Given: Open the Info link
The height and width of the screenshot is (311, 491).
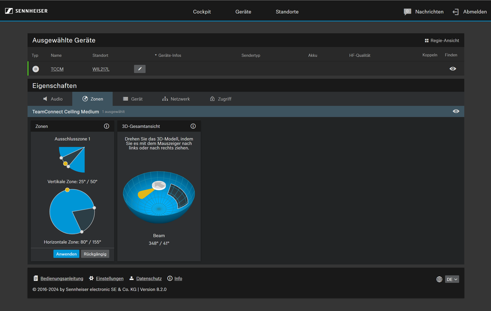Looking at the screenshot, I should tap(178, 278).
